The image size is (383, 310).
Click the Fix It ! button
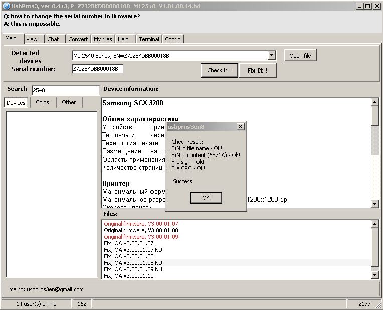coord(258,70)
